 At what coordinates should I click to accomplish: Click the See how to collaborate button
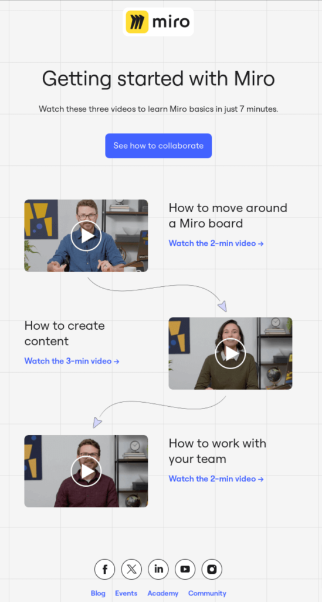[x=158, y=146]
